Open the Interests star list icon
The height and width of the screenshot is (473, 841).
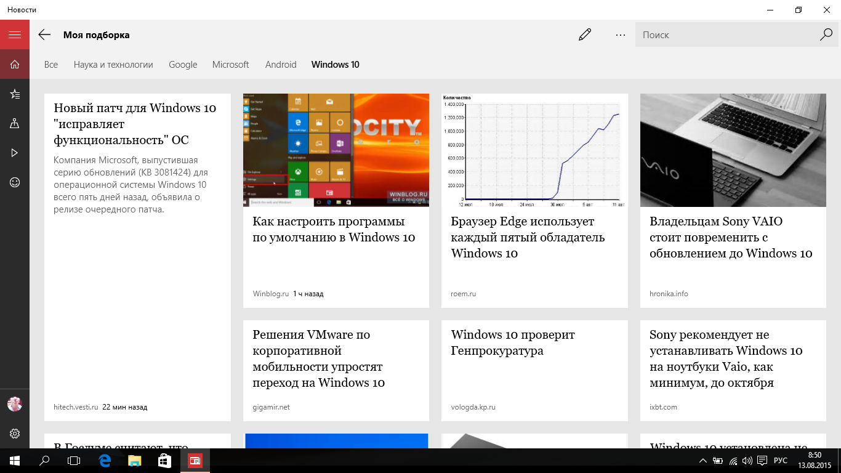pyautogui.click(x=15, y=94)
